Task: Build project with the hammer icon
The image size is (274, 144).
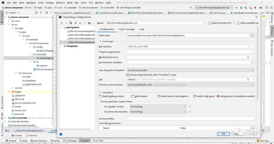Action: pyautogui.click(x=191, y=8)
